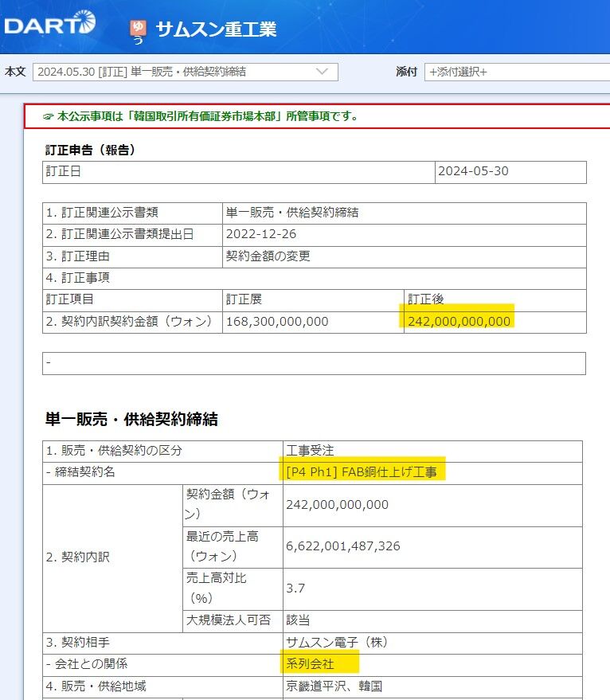Click the 2. 契約内訳 row label

pyautogui.click(x=112, y=558)
